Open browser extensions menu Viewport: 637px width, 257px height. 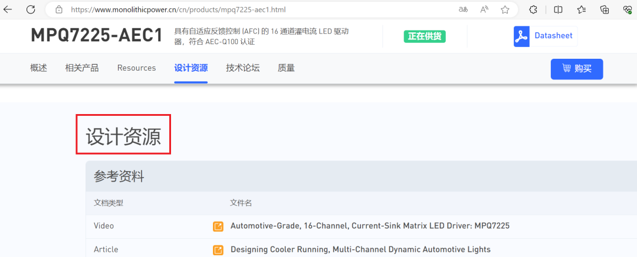click(x=533, y=10)
